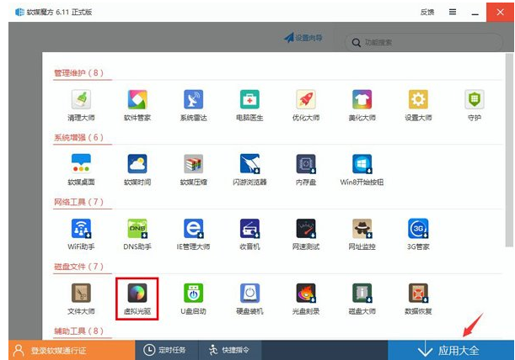Screen dimensions: 515x360
Task: Open 系统雷达 system radar
Action: [194, 106]
